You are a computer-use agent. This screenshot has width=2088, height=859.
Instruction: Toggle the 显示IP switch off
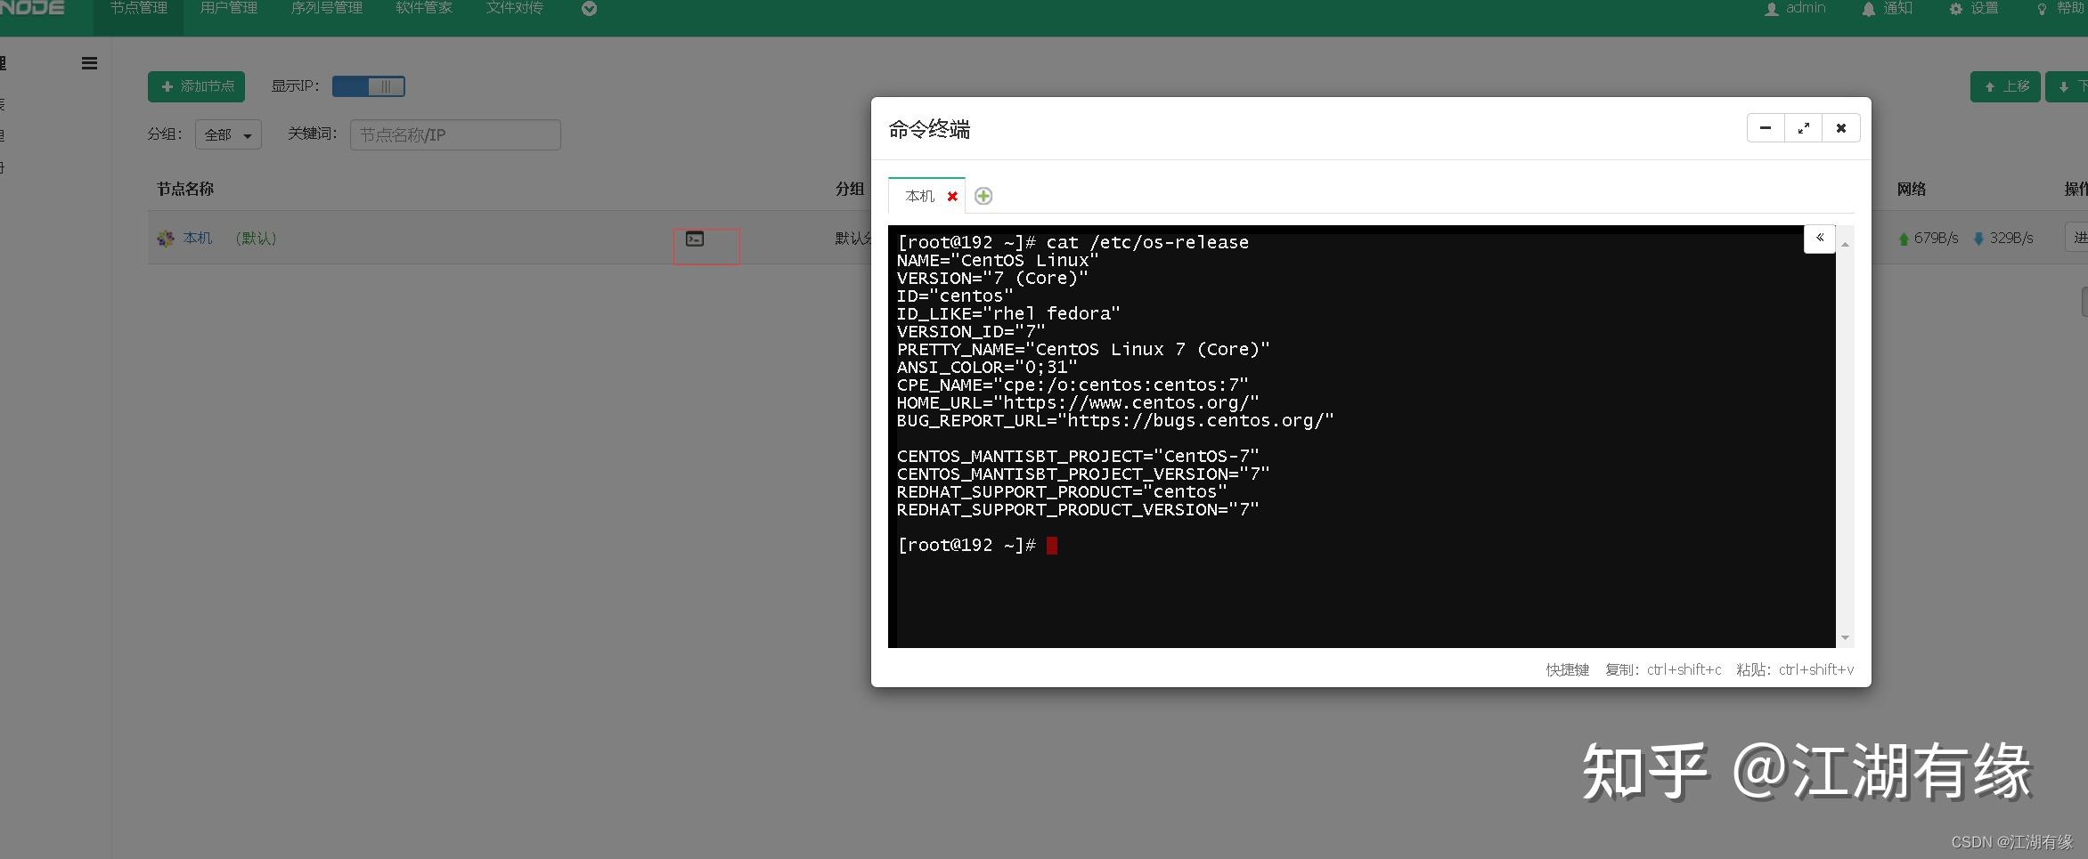tap(369, 86)
